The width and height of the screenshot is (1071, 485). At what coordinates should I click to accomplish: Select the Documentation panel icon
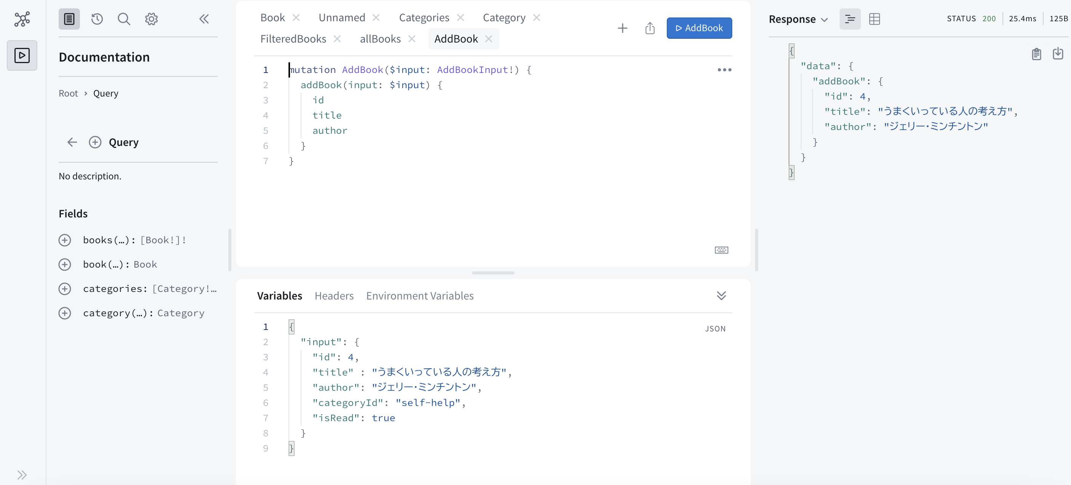click(69, 19)
